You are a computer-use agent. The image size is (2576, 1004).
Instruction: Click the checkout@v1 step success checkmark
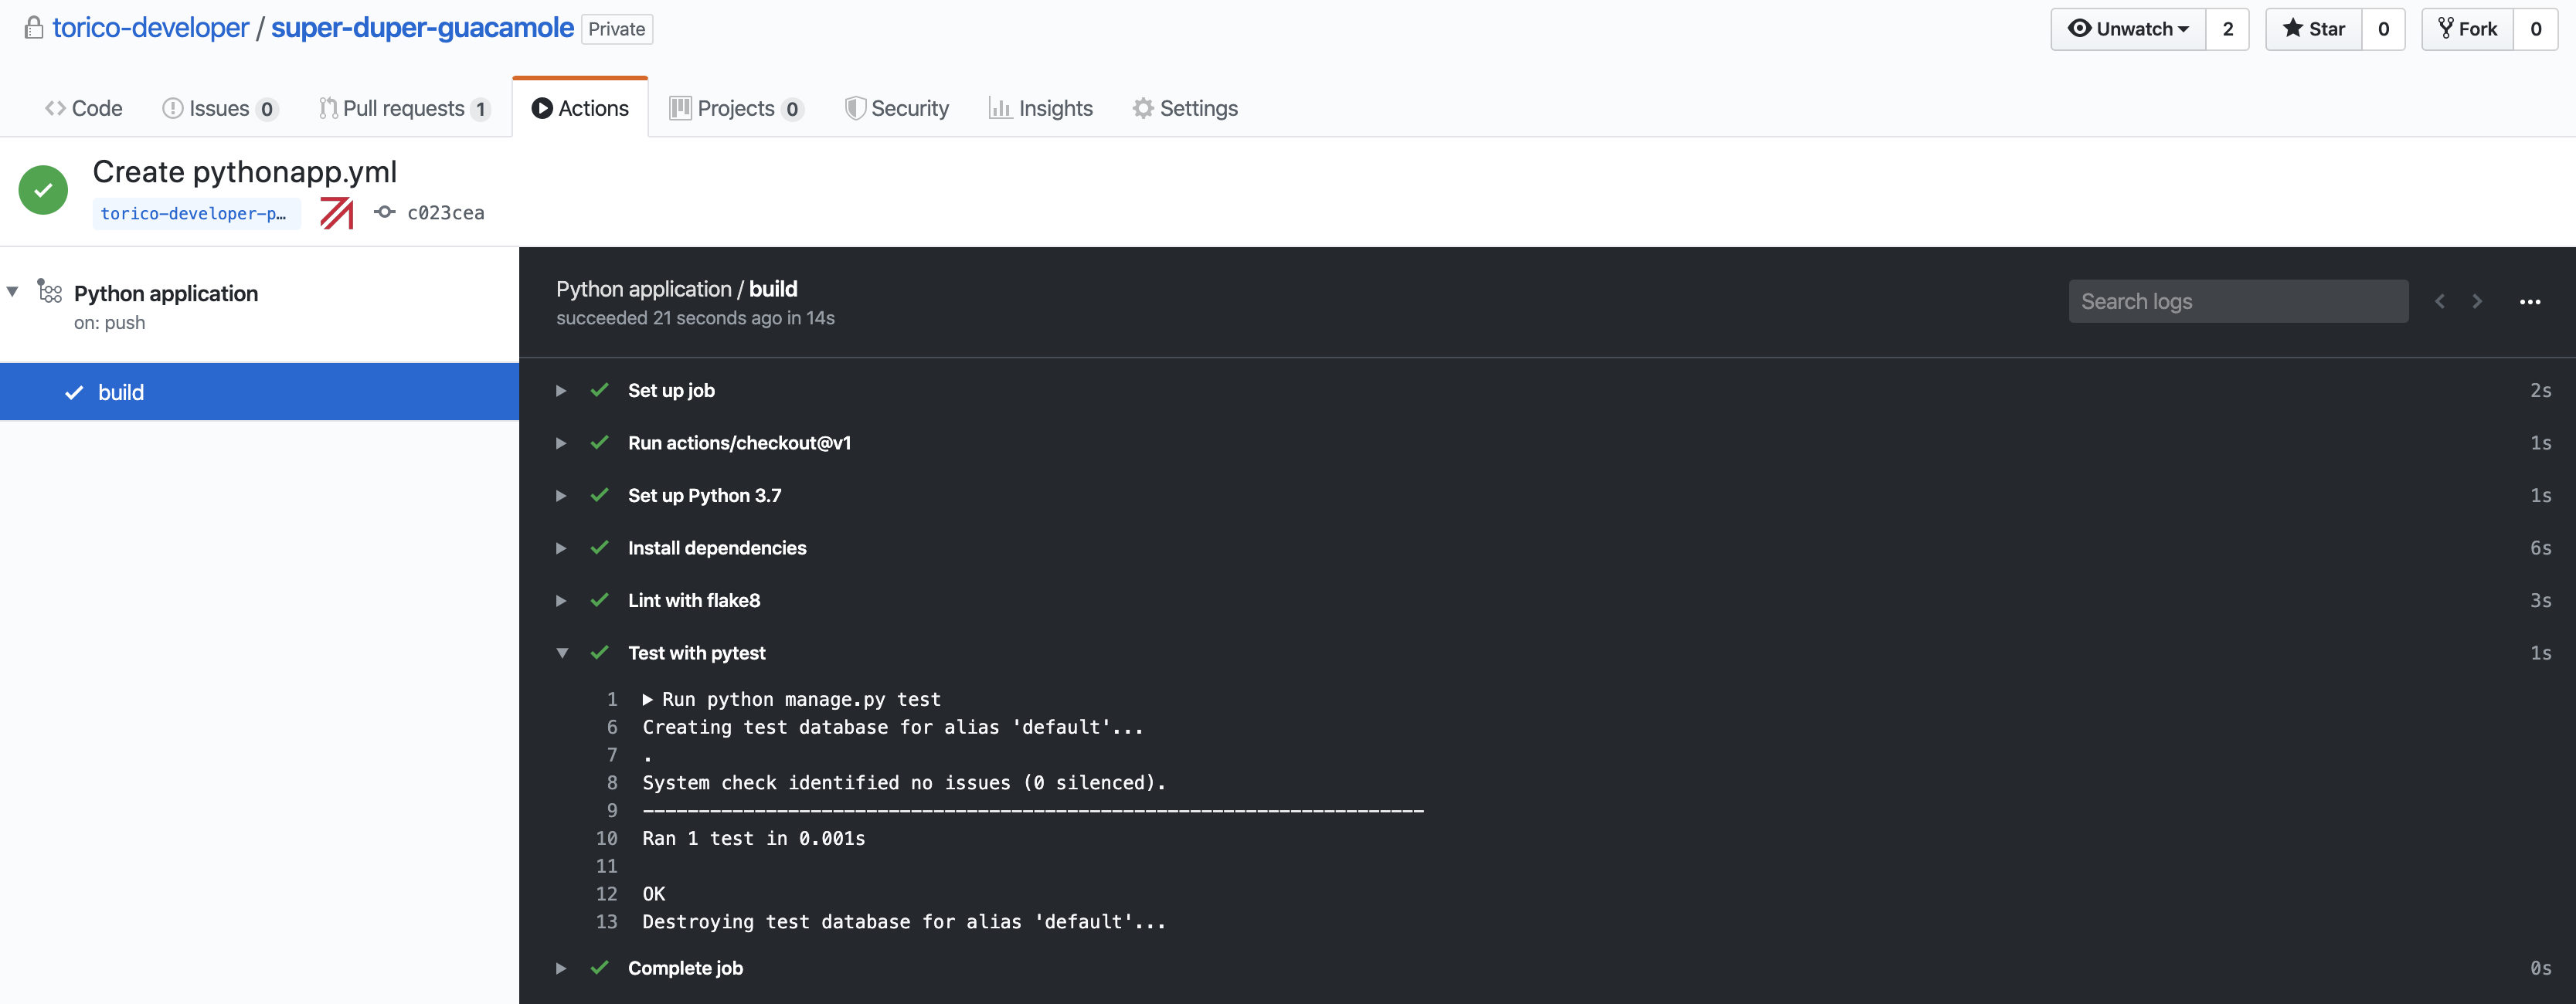600,442
